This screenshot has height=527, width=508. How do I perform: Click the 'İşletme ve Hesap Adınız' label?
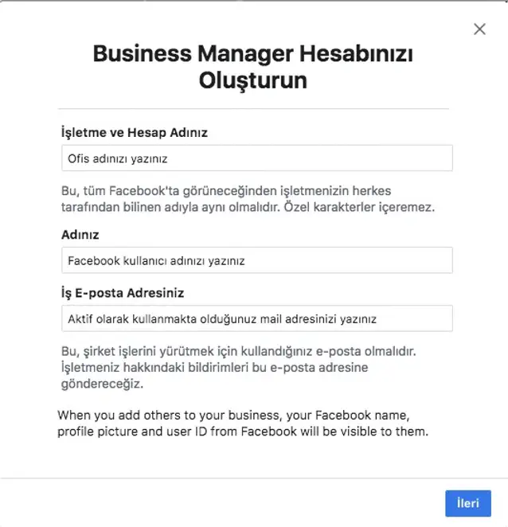pyautogui.click(x=134, y=133)
